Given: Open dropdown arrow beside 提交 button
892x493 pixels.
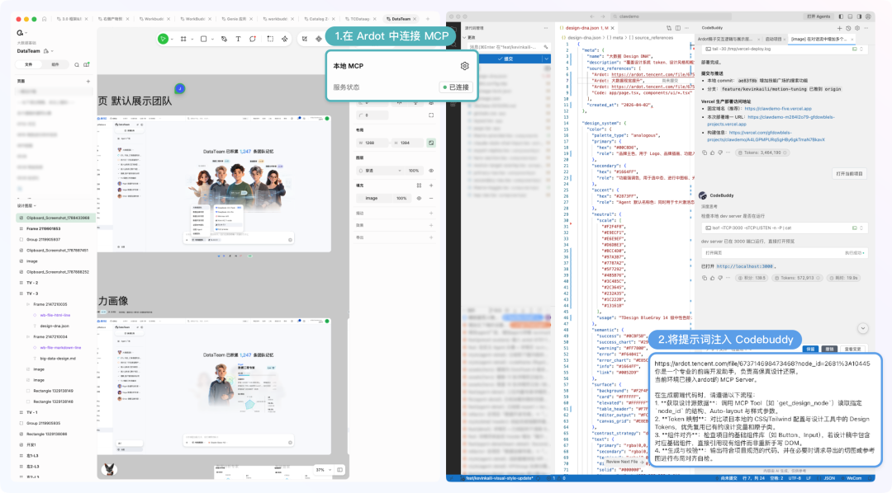Looking at the screenshot, I should click(x=546, y=59).
